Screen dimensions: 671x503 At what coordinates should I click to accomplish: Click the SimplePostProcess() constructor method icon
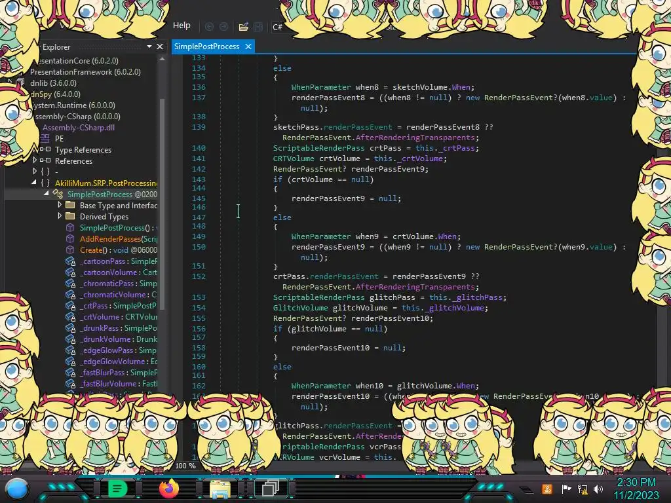click(x=70, y=227)
